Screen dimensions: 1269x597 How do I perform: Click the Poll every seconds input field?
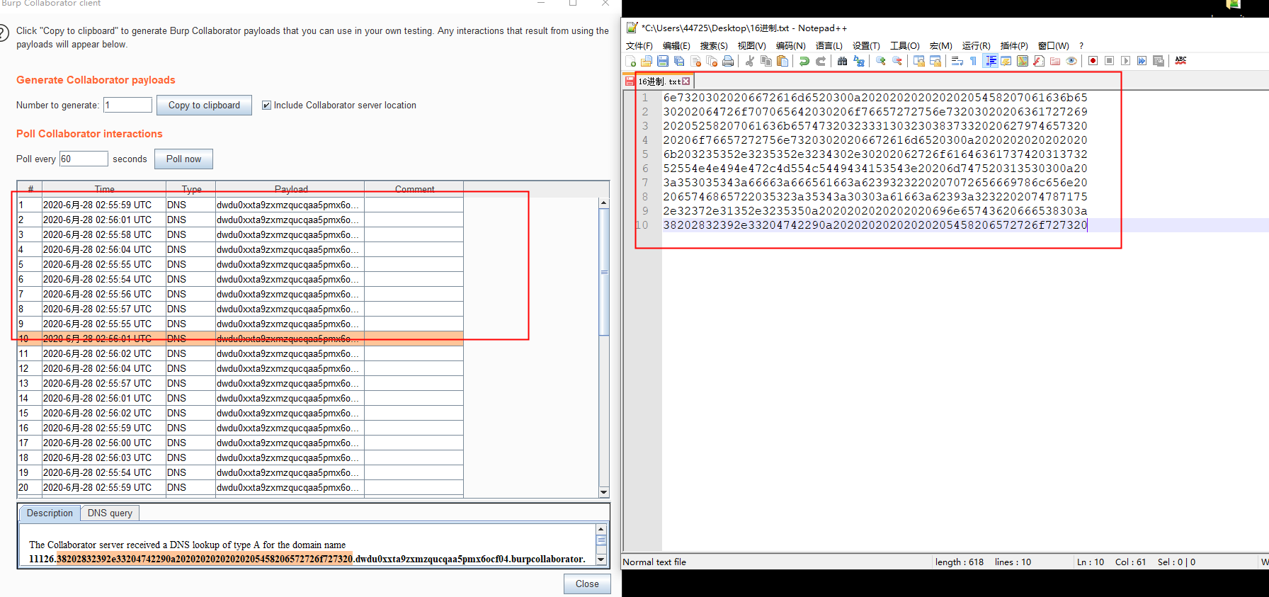pos(84,159)
